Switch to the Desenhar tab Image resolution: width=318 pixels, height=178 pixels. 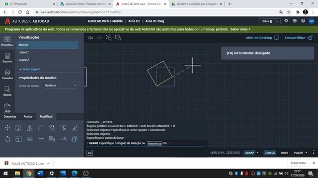pyautogui.click(x=10, y=117)
